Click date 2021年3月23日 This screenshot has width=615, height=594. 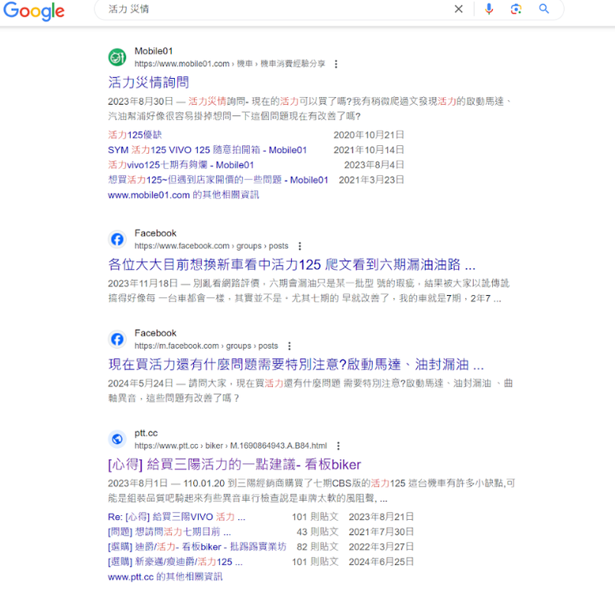(x=371, y=180)
